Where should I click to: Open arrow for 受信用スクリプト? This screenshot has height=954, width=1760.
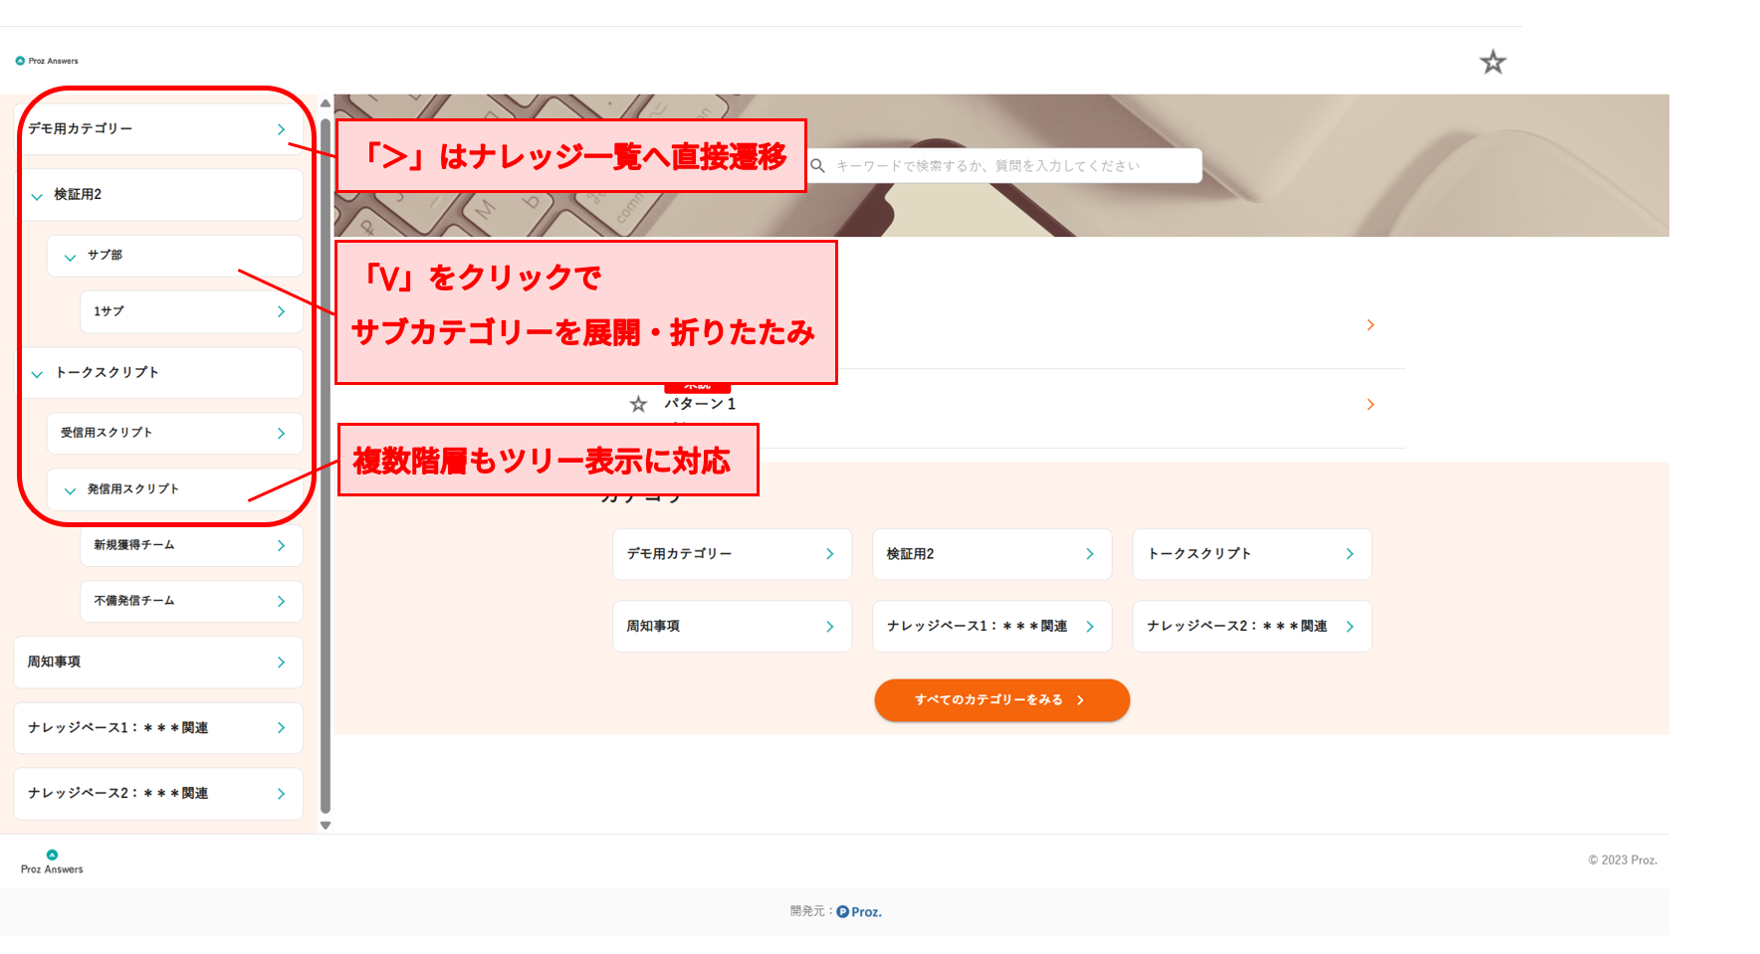click(x=281, y=433)
